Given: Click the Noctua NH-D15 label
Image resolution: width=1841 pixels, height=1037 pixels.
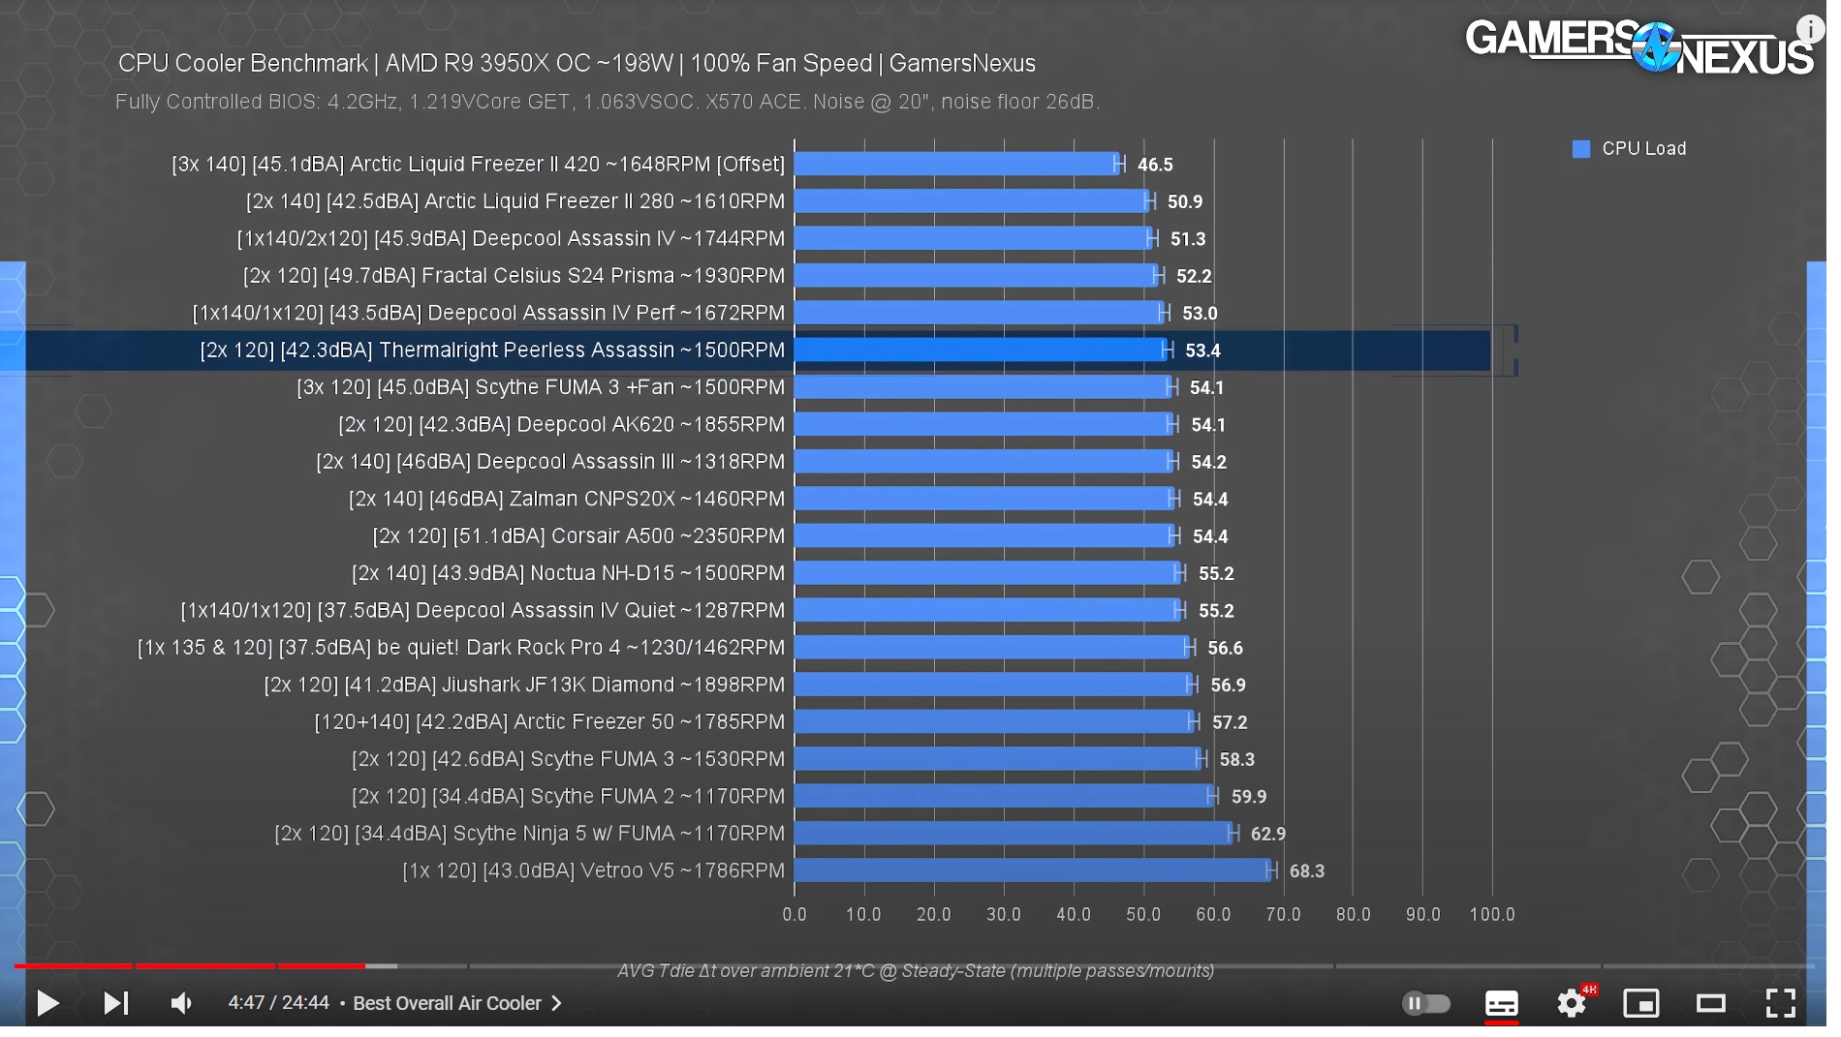Looking at the screenshot, I should [569, 573].
